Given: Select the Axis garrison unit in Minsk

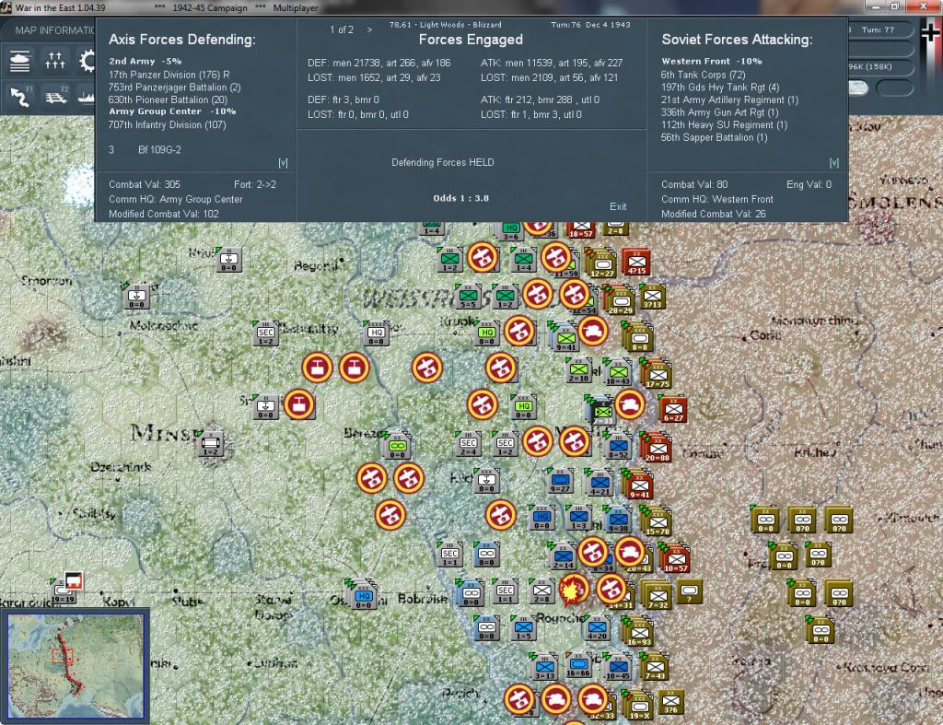Looking at the screenshot, I should coord(211,444).
